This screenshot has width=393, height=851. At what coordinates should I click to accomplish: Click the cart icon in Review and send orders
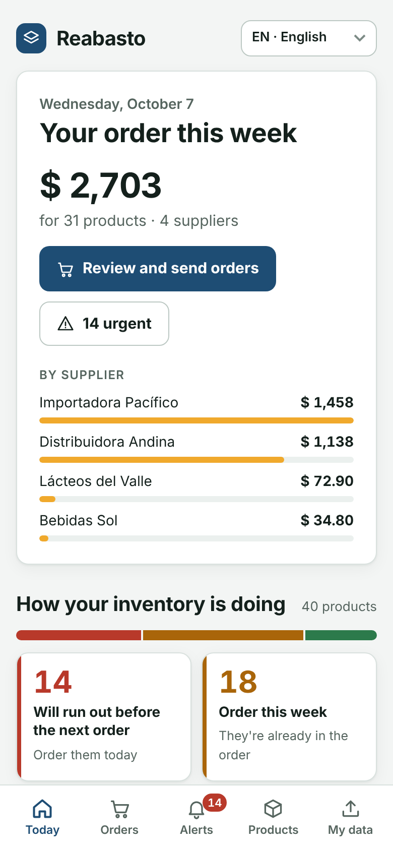coord(65,270)
